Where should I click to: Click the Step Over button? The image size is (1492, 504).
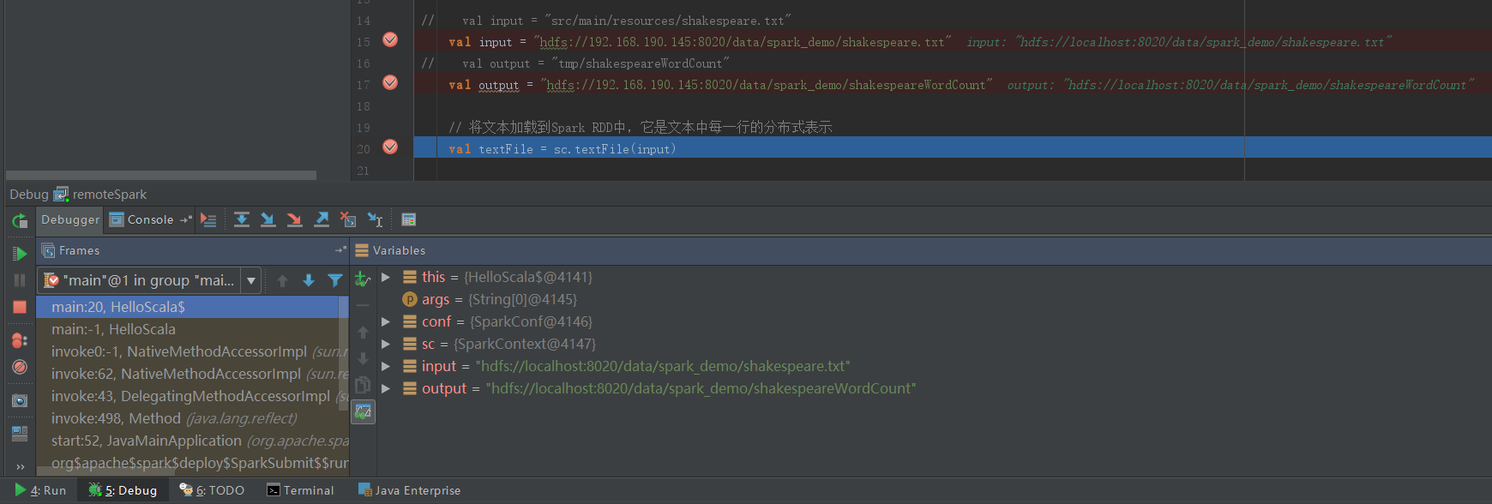242,220
